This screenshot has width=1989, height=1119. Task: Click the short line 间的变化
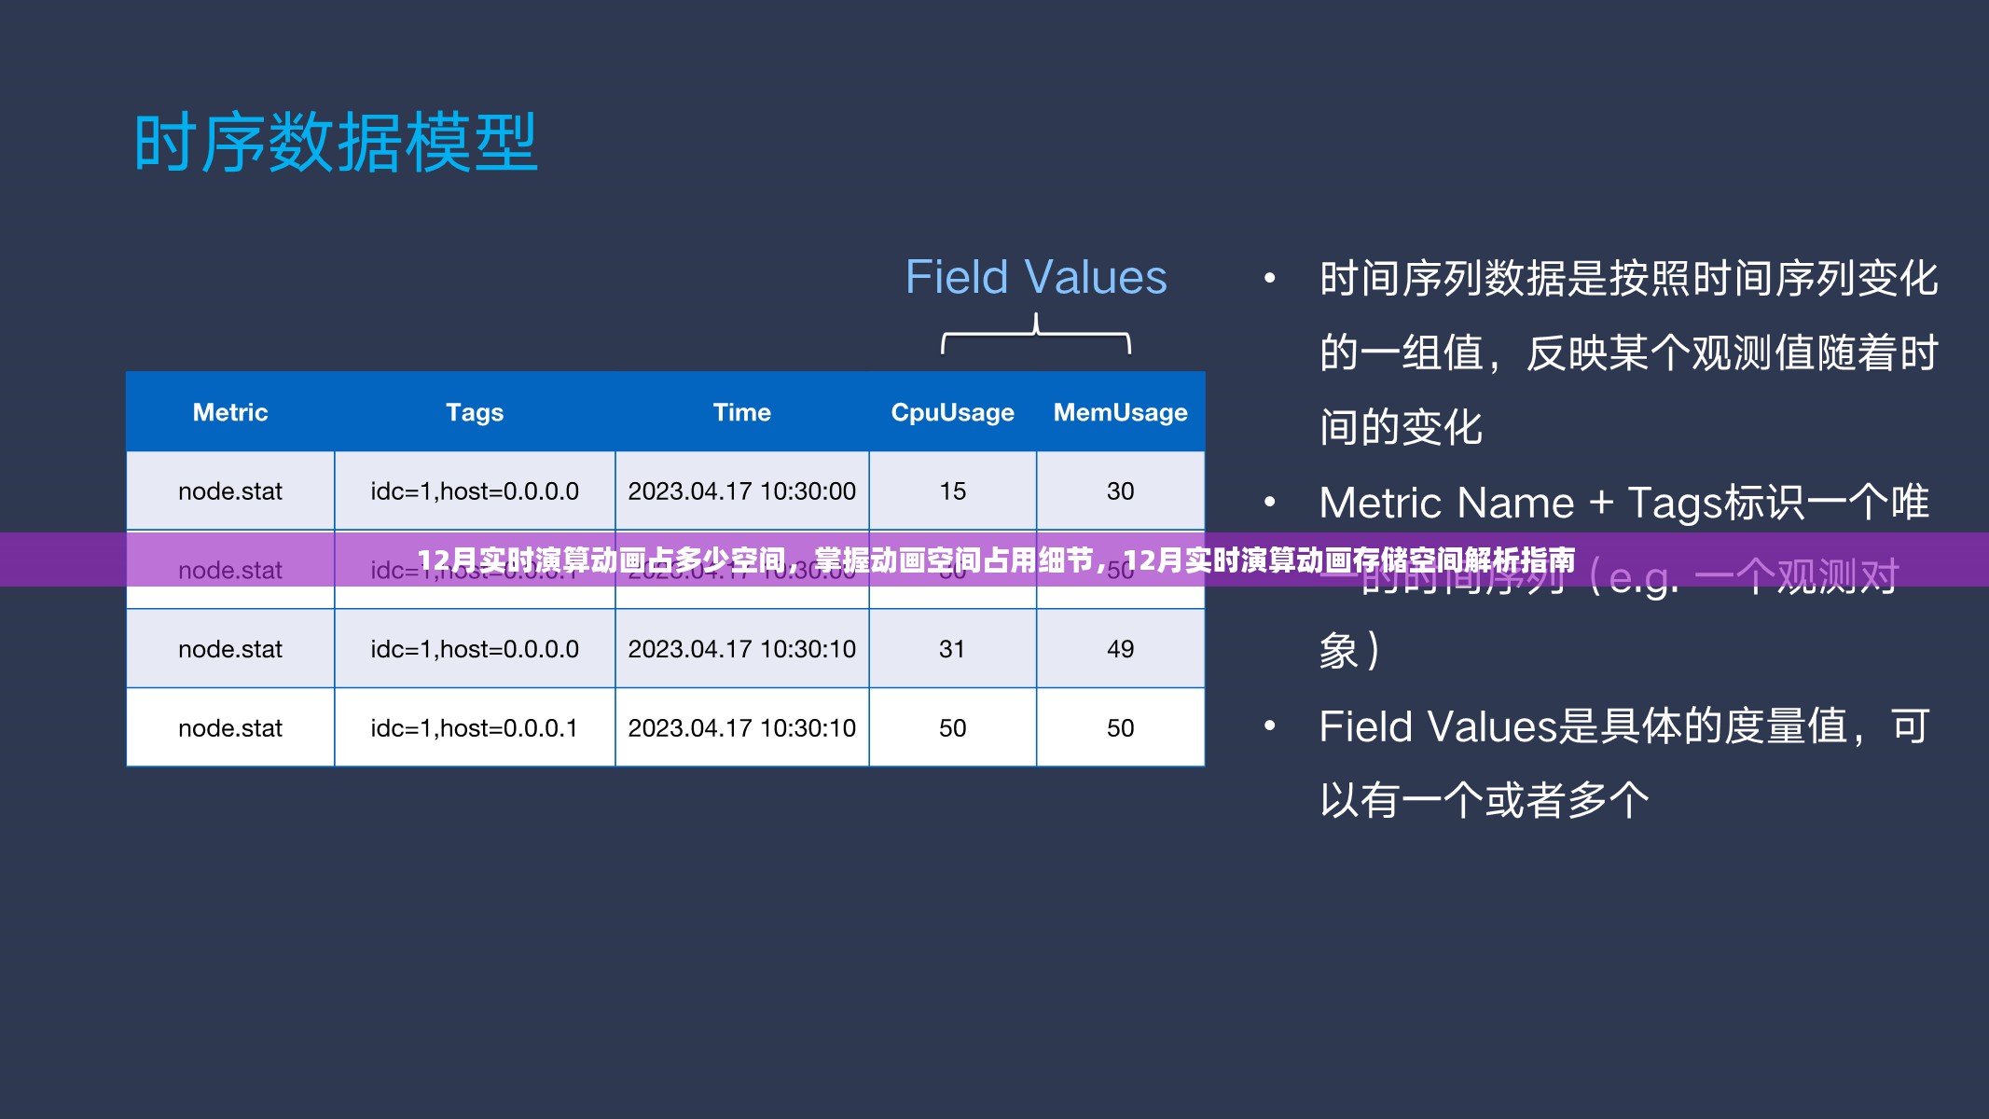(1401, 428)
